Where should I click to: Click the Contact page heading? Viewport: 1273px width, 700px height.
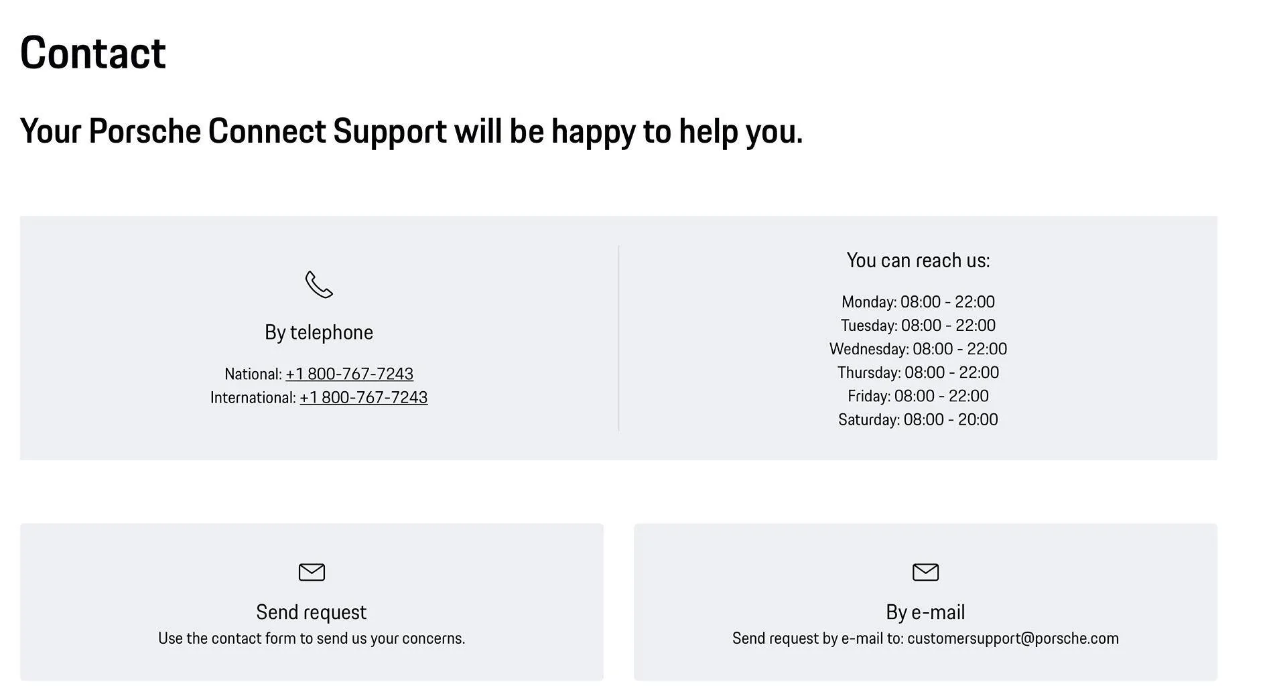(x=93, y=53)
